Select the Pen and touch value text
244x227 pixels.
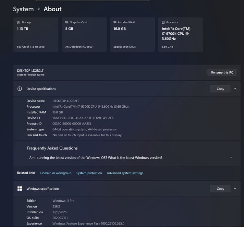coord(87,135)
